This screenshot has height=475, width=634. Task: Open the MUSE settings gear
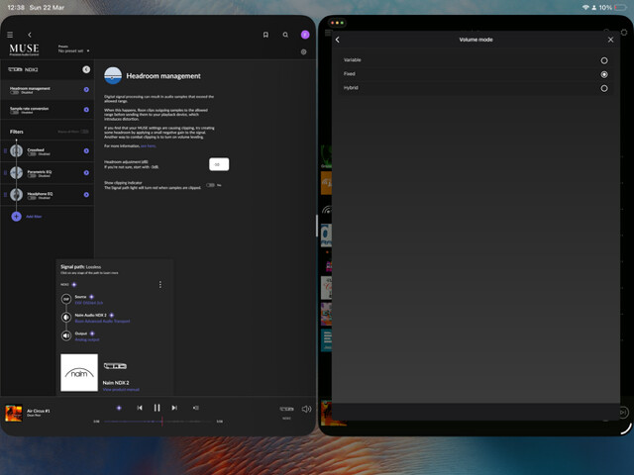click(304, 51)
